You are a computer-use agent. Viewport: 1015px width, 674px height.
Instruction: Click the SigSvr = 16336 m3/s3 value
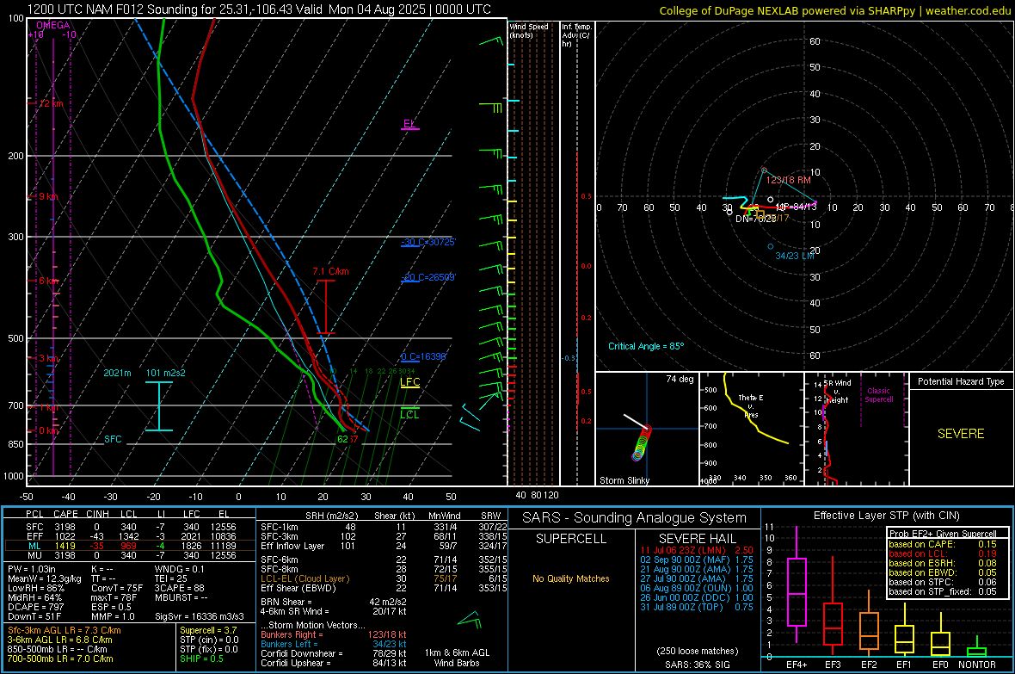click(200, 617)
